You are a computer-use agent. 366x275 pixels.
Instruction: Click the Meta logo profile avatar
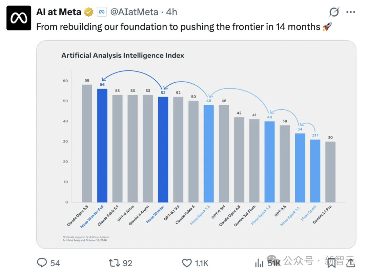(x=19, y=18)
